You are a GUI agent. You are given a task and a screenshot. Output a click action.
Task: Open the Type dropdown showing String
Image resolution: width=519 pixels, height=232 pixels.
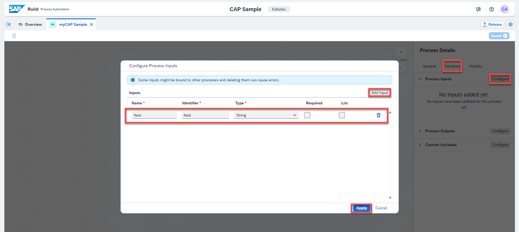[x=266, y=115]
